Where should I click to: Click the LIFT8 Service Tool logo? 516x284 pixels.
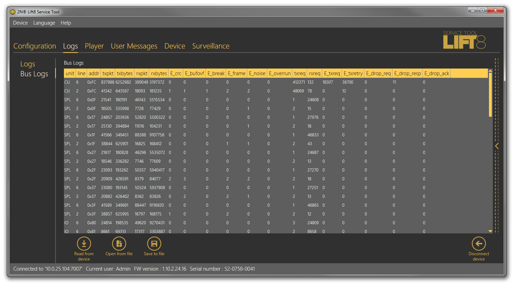click(x=464, y=40)
